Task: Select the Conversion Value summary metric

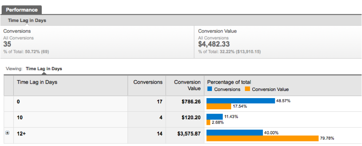Action: click(278, 42)
